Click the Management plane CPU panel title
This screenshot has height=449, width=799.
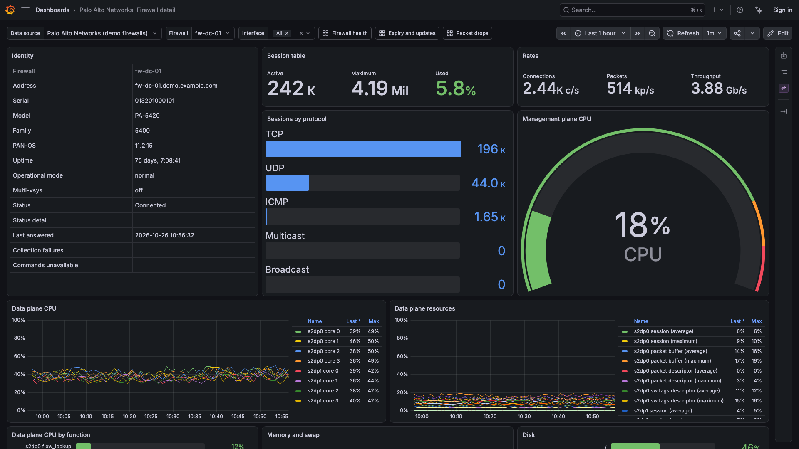[x=556, y=119]
